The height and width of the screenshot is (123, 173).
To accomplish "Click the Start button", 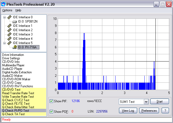I will tap(160, 101).
